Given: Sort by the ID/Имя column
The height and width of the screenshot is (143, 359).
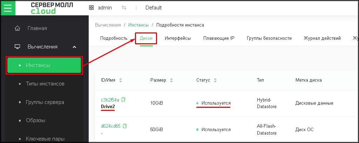Looking at the screenshot, I should [x=121, y=80].
